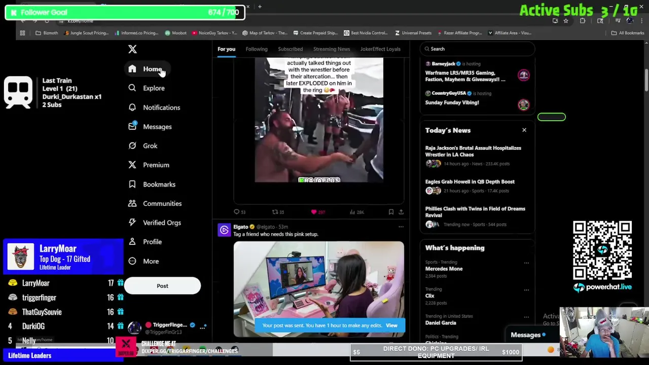
Task: Click the share icon on the wrestler video post
Action: (401, 212)
